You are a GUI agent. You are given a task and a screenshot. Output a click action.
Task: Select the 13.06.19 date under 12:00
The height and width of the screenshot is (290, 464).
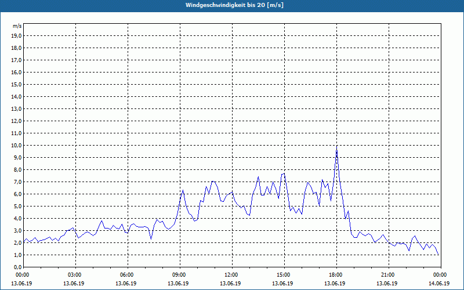click(230, 284)
